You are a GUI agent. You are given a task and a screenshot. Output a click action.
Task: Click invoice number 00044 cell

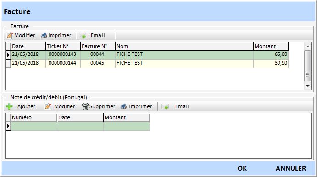pyautogui.click(x=98, y=55)
